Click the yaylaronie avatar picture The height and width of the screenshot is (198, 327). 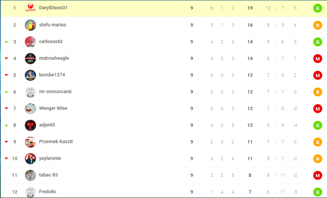[30, 158]
